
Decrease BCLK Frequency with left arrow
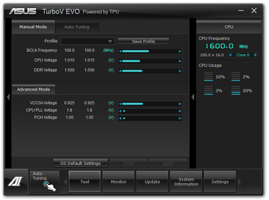pyautogui.click(x=120, y=51)
